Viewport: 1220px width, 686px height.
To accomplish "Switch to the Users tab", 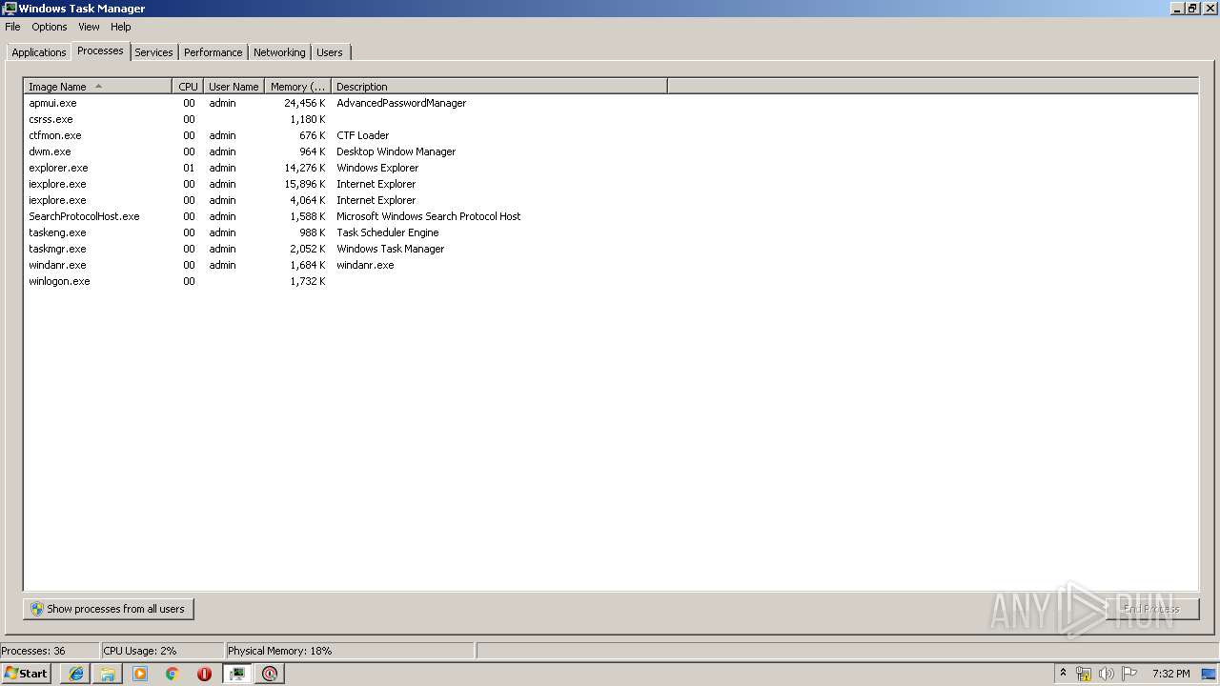I will coord(330,52).
